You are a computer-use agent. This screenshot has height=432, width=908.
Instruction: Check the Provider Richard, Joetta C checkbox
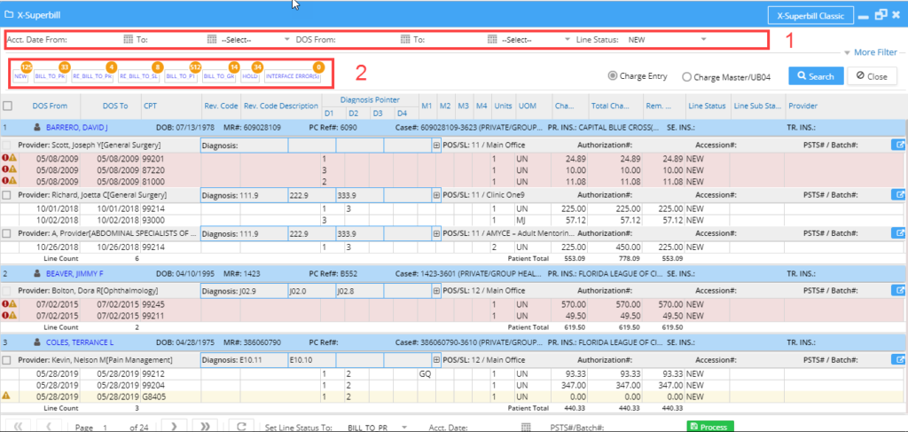pos(7,195)
